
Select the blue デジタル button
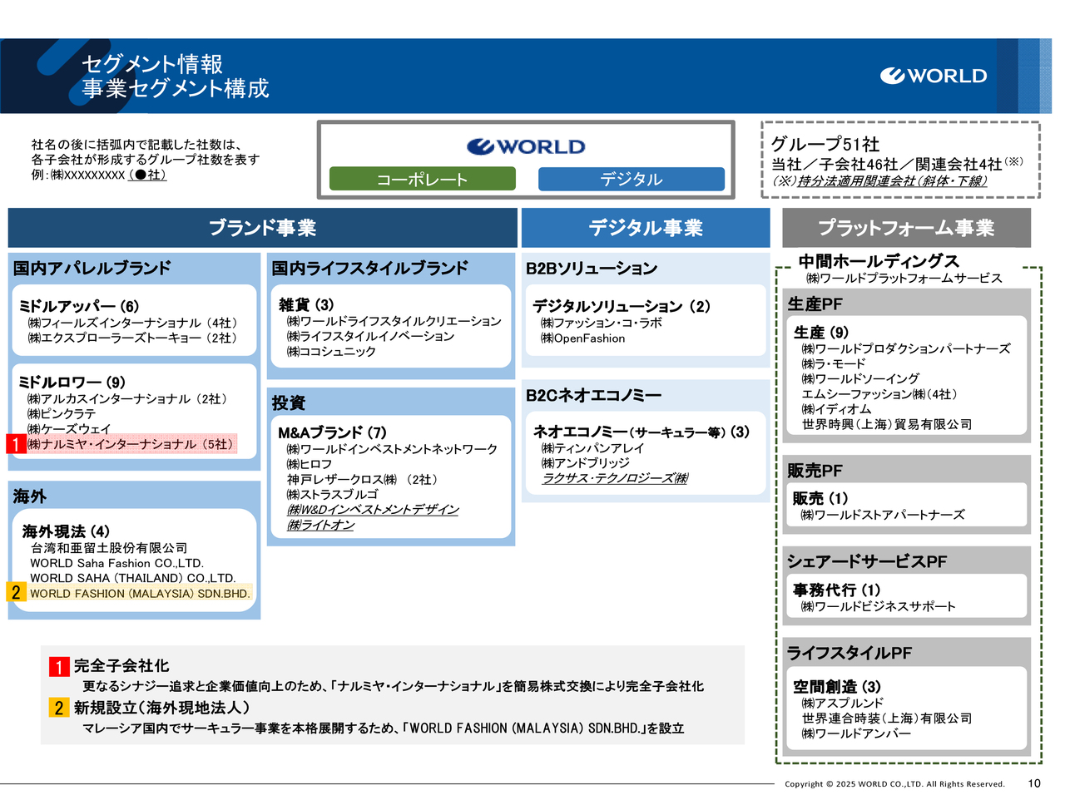(x=631, y=179)
